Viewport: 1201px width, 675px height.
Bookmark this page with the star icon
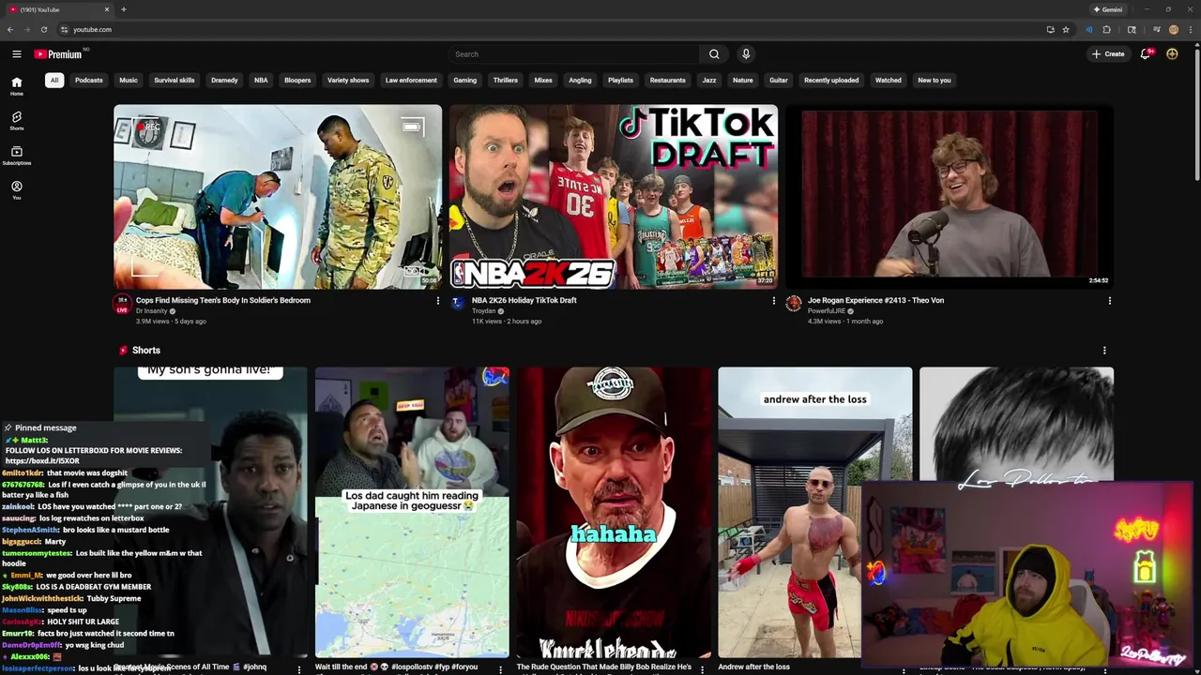click(1066, 29)
